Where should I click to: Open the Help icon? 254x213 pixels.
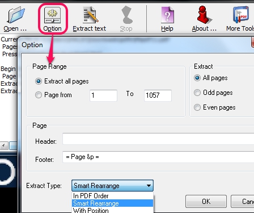point(167,15)
